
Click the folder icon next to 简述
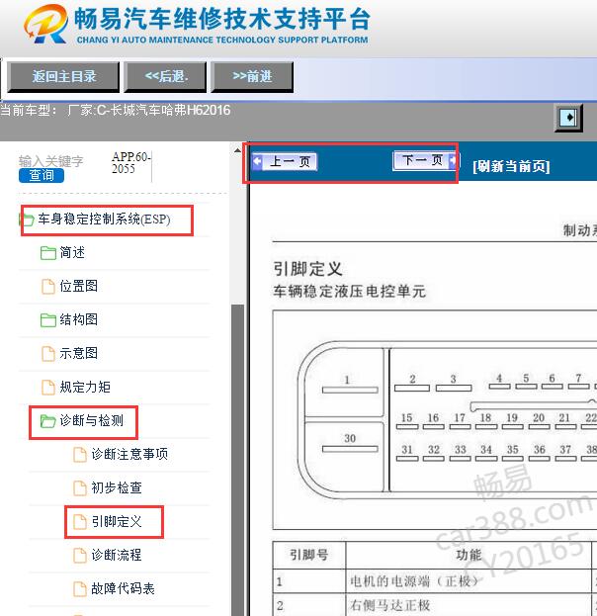[47, 252]
